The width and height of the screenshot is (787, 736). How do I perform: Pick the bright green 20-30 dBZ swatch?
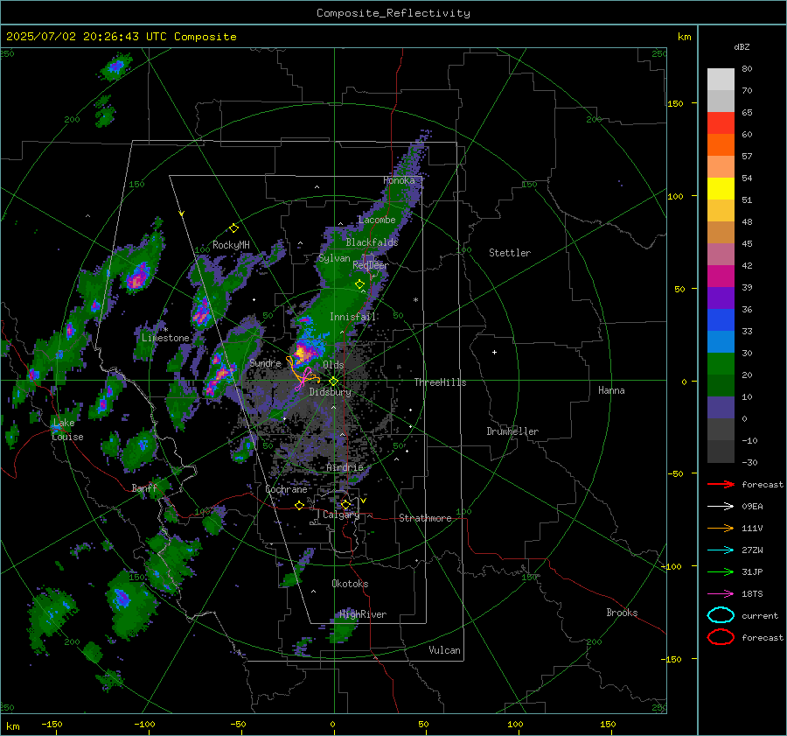coord(721,364)
